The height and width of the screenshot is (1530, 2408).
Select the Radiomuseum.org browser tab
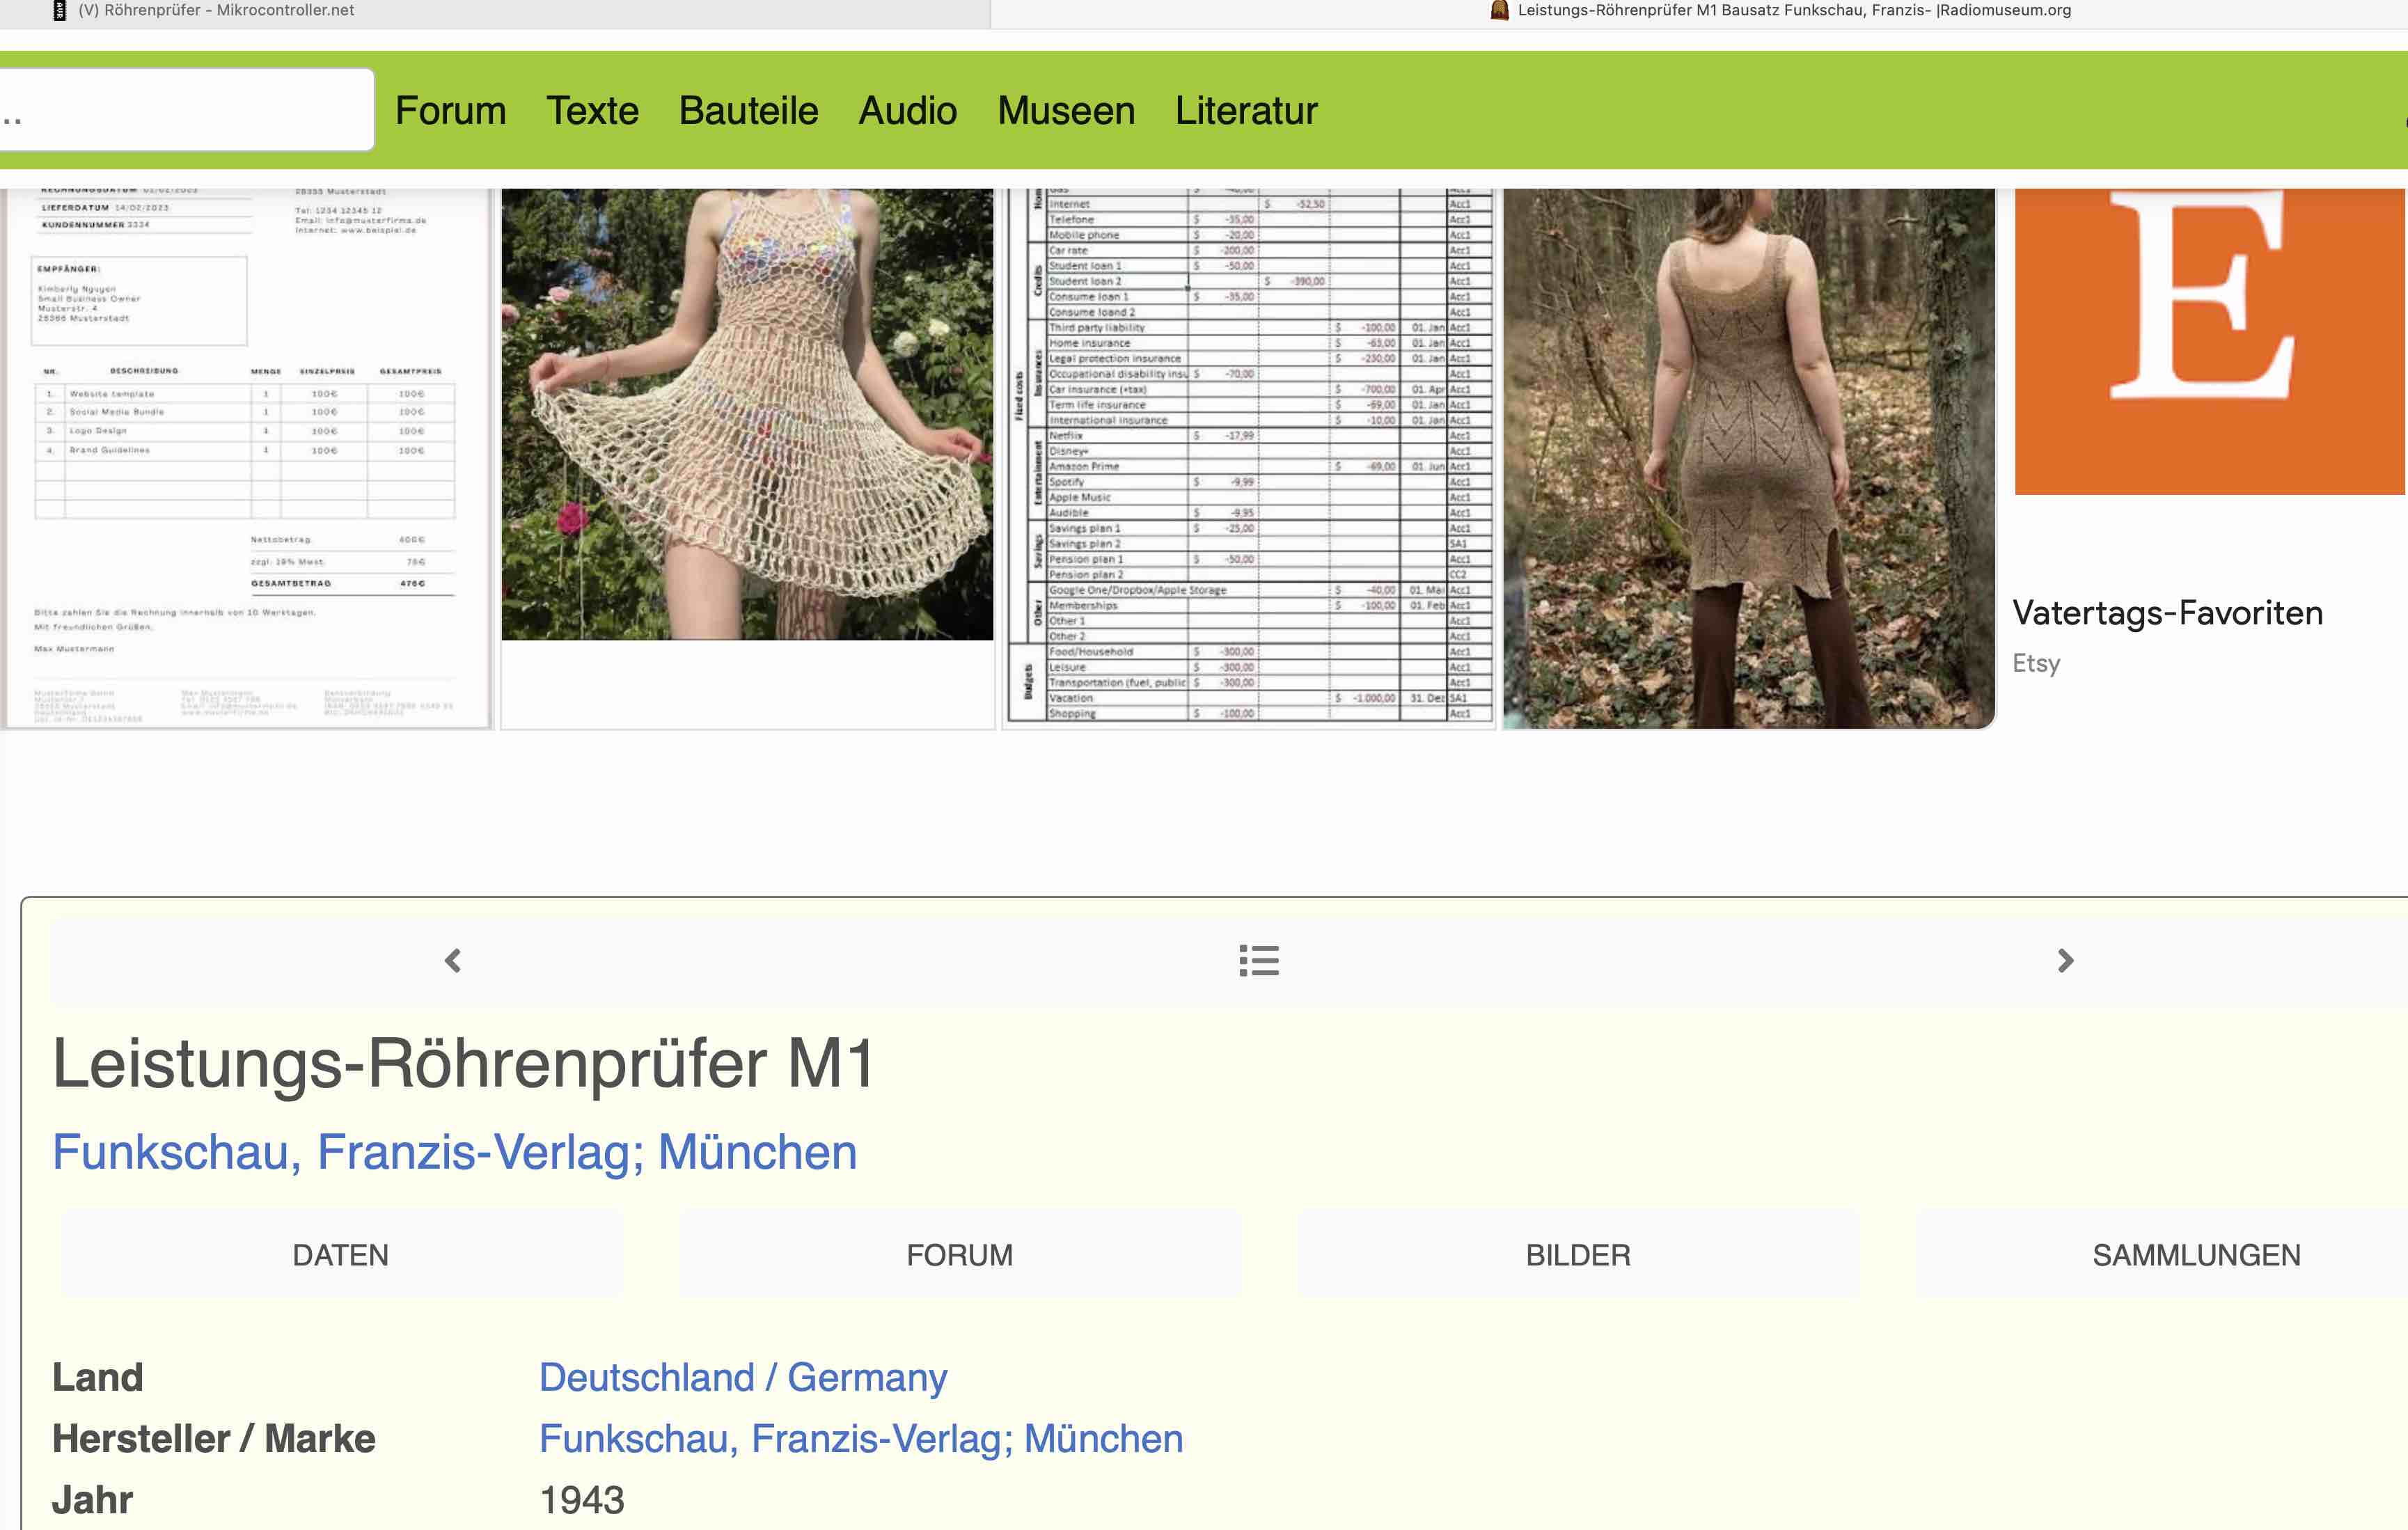[1780, 11]
